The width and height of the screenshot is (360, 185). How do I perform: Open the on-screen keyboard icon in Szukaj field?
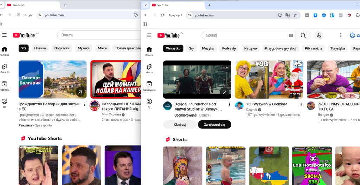pos(291,35)
